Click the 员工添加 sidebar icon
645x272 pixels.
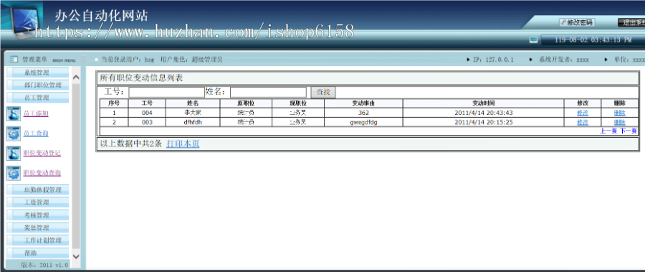[14, 113]
